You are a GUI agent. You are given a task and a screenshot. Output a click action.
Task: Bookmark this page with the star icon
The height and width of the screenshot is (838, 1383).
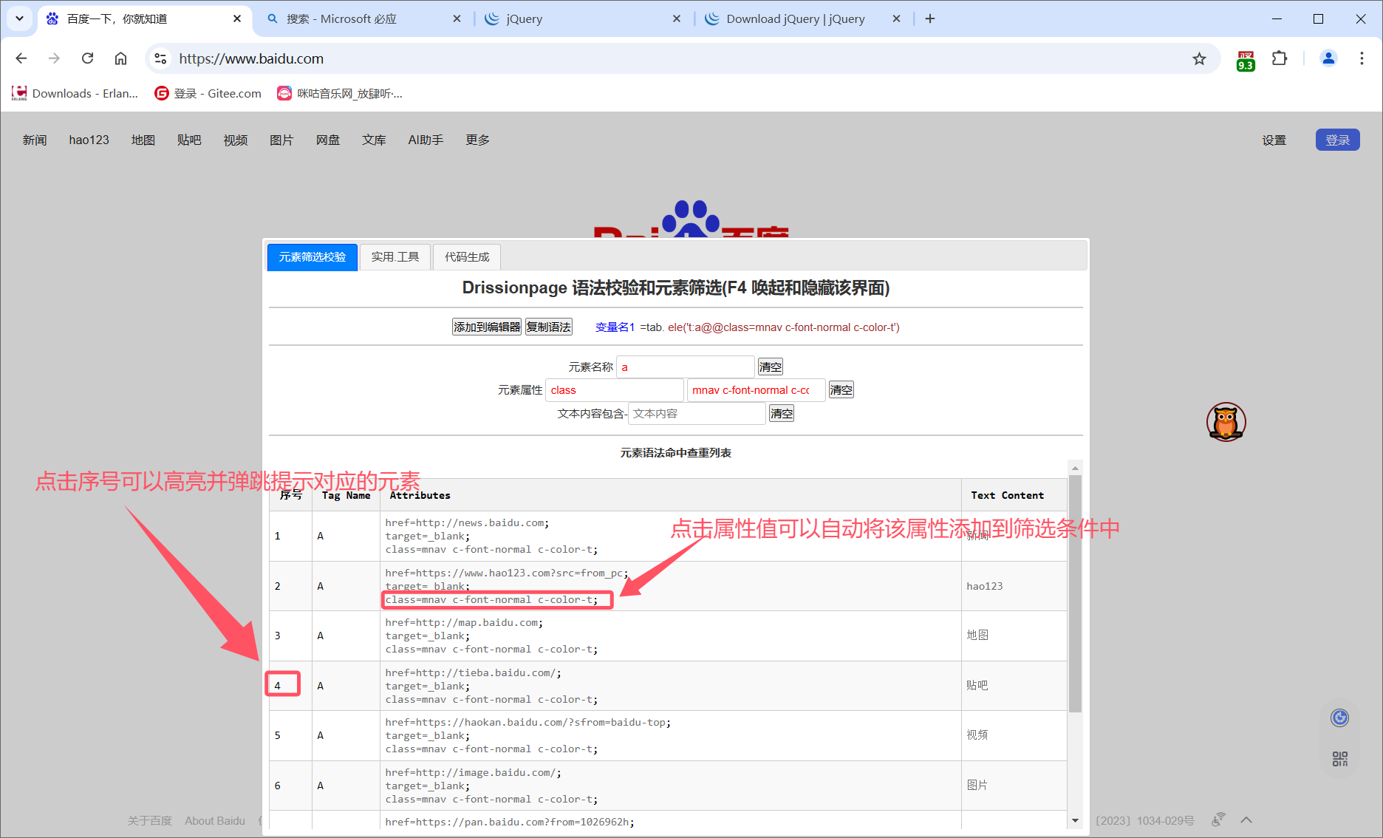1199,58
